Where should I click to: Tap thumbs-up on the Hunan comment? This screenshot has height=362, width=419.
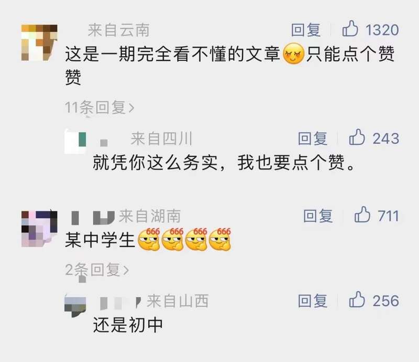[x=362, y=215]
